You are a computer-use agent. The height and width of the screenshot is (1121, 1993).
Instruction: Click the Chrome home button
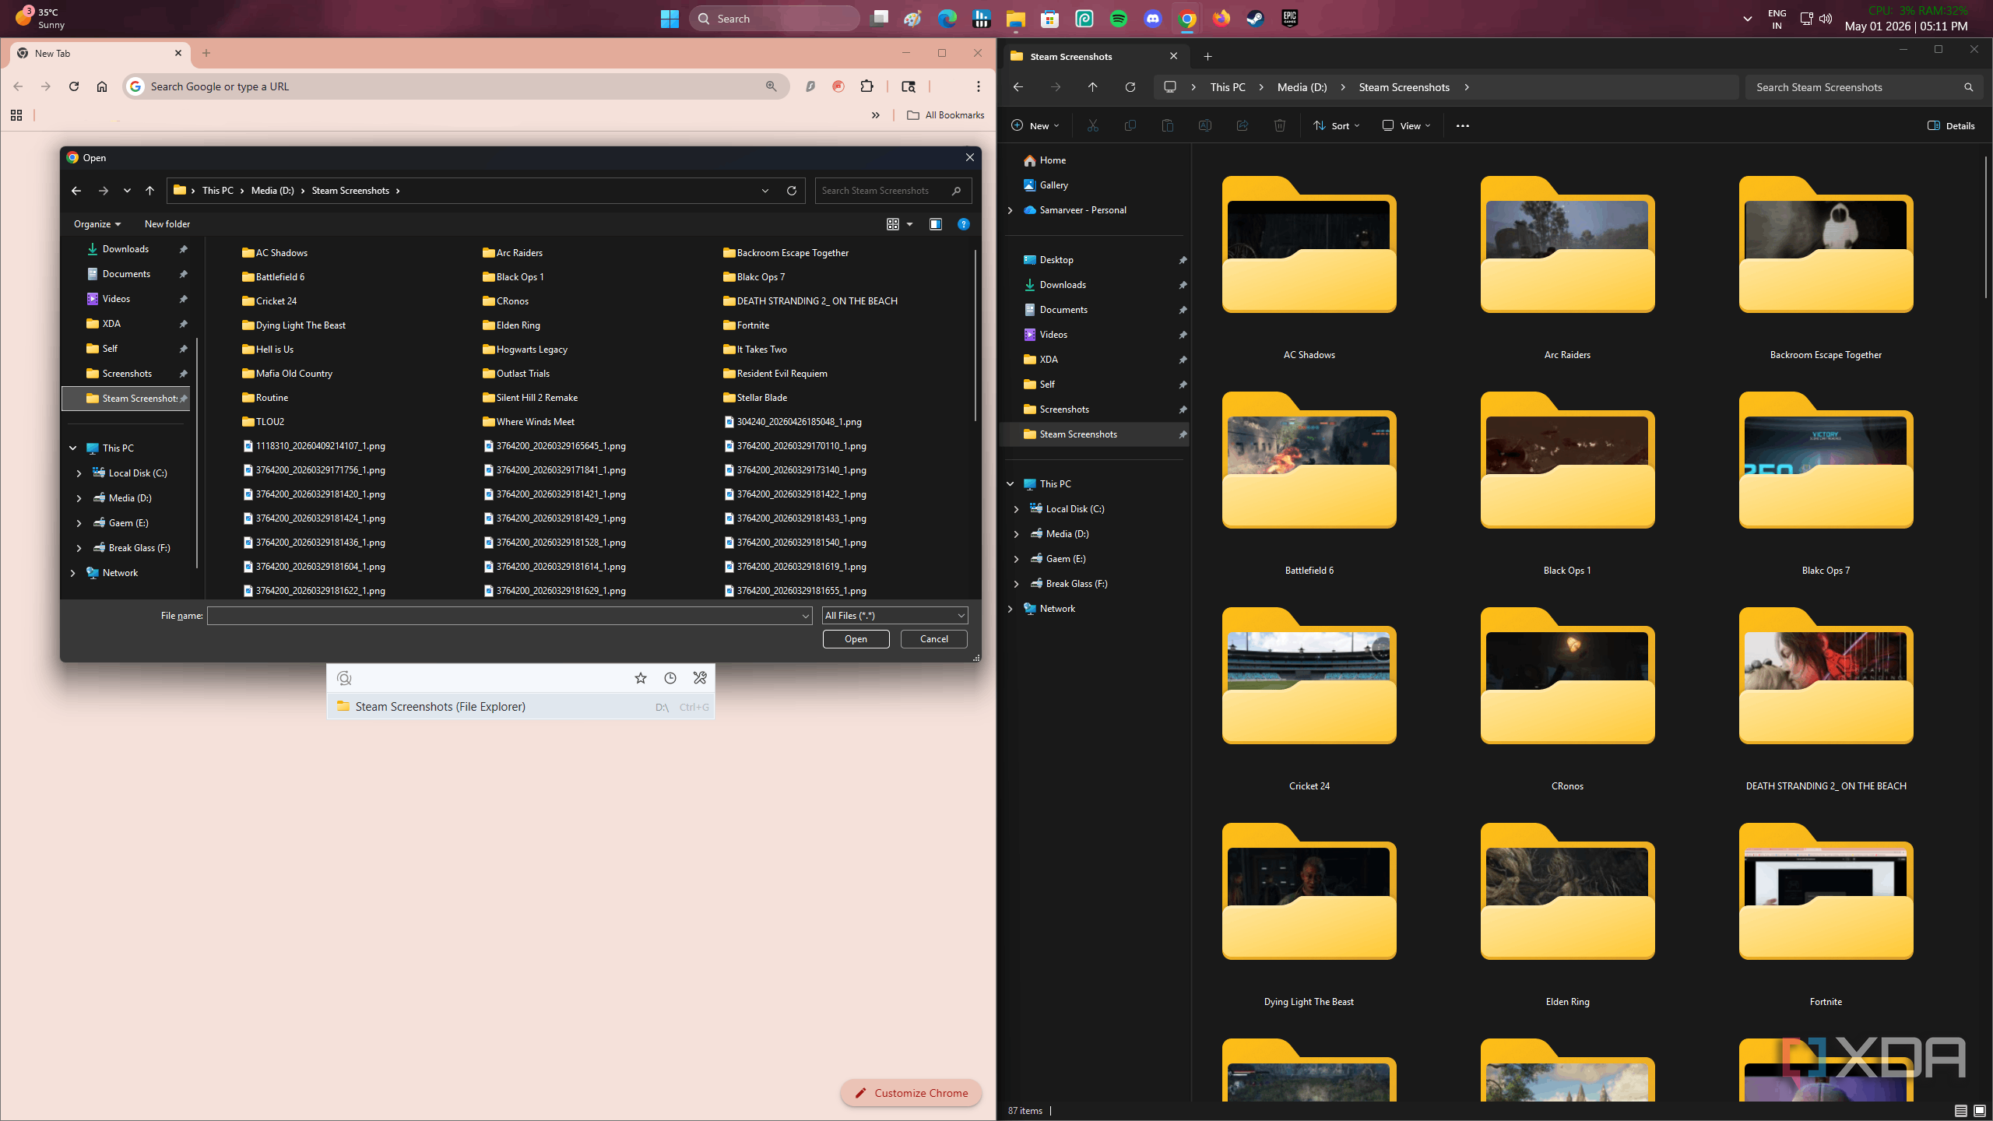coord(102,86)
